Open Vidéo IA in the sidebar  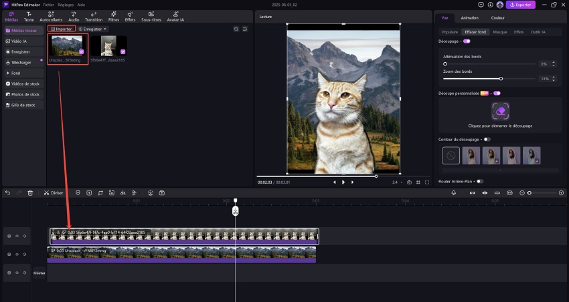pos(25,41)
